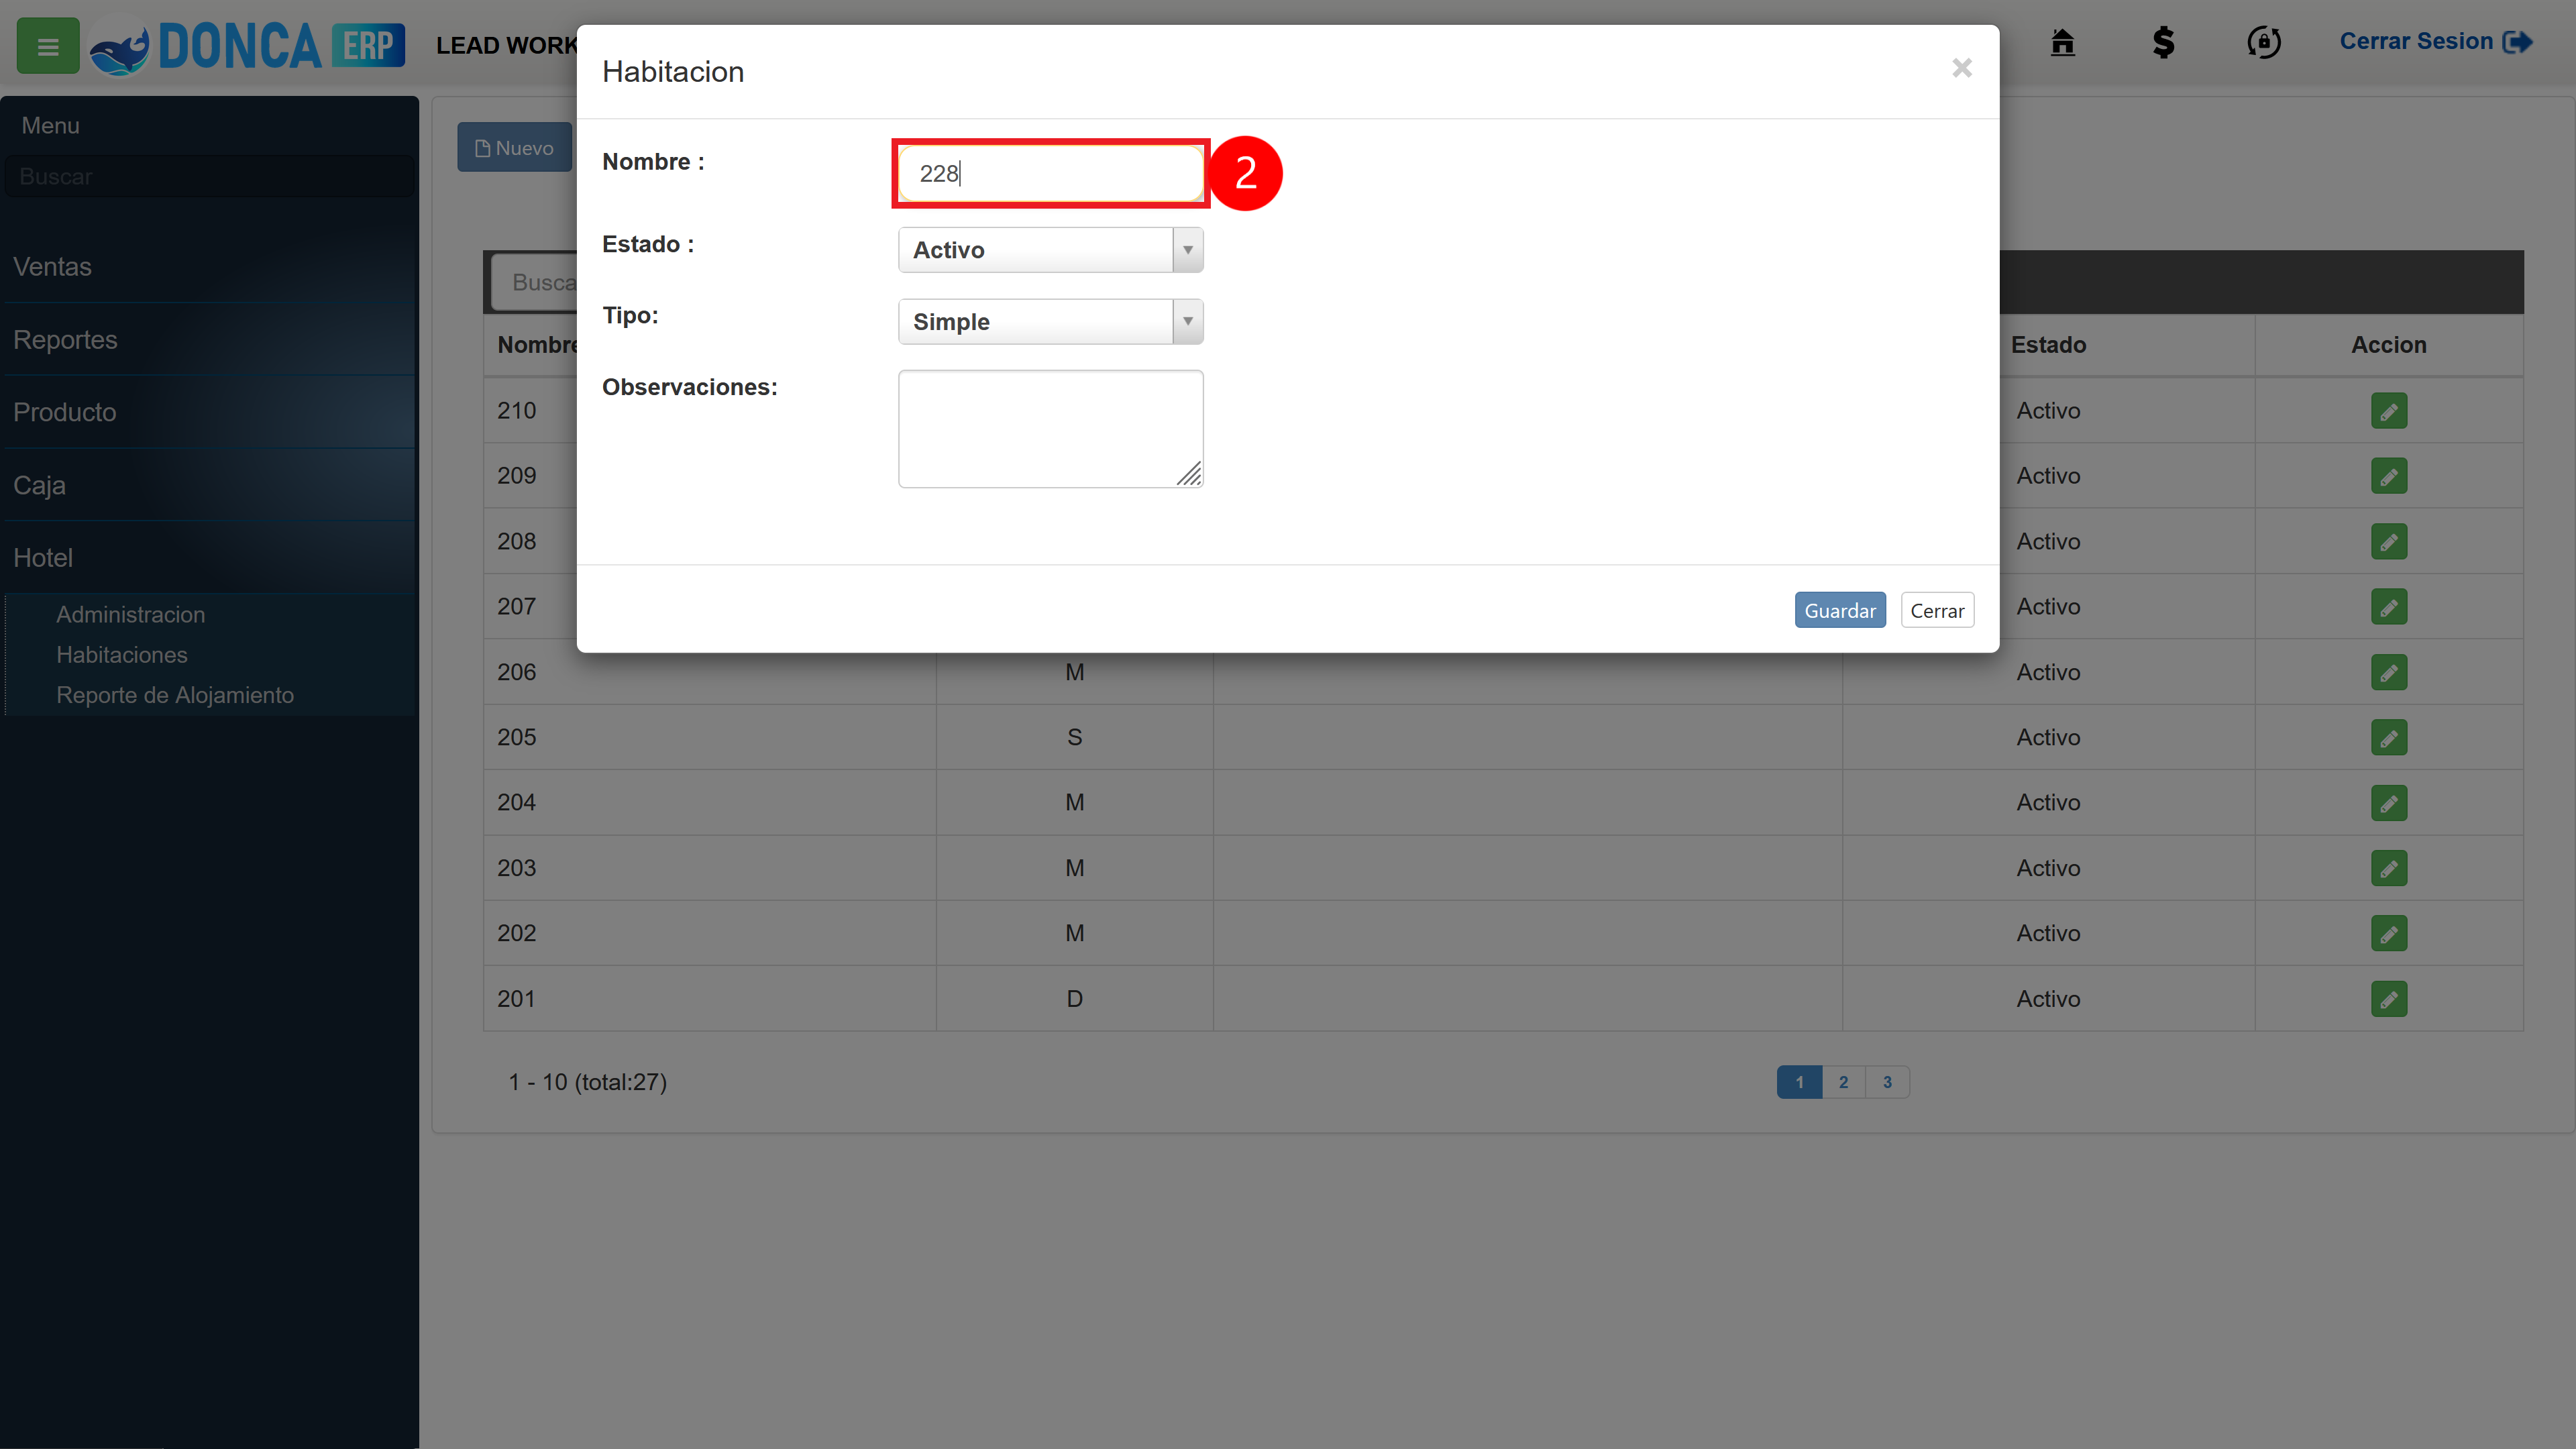Click the Observaciones text area
Image resolution: width=2576 pixels, height=1449 pixels.
point(1050,429)
